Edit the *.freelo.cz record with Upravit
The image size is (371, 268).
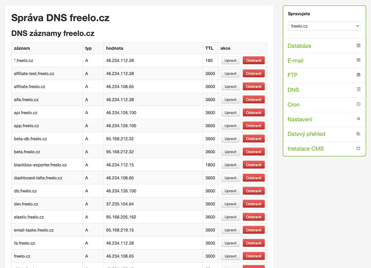230,60
